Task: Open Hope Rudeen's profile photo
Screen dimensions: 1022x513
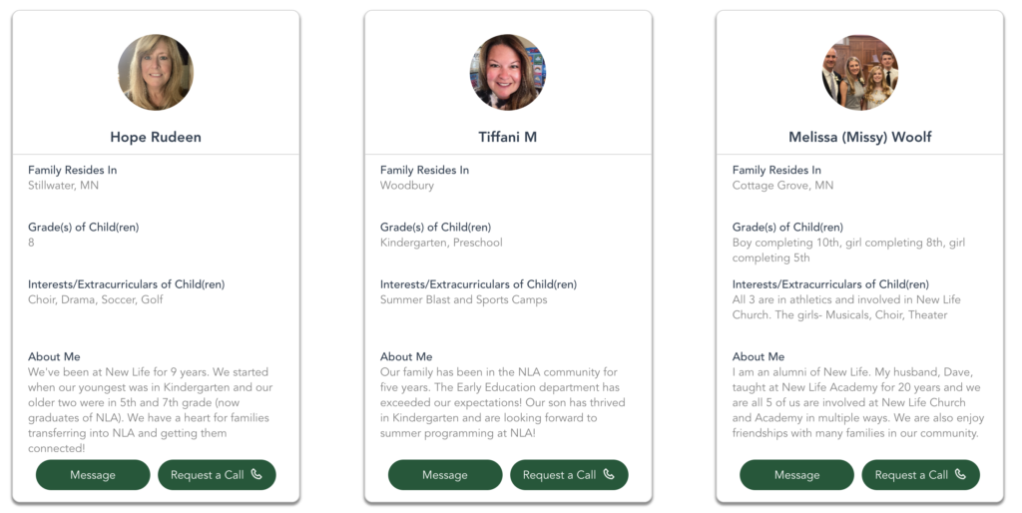Action: coord(156,72)
